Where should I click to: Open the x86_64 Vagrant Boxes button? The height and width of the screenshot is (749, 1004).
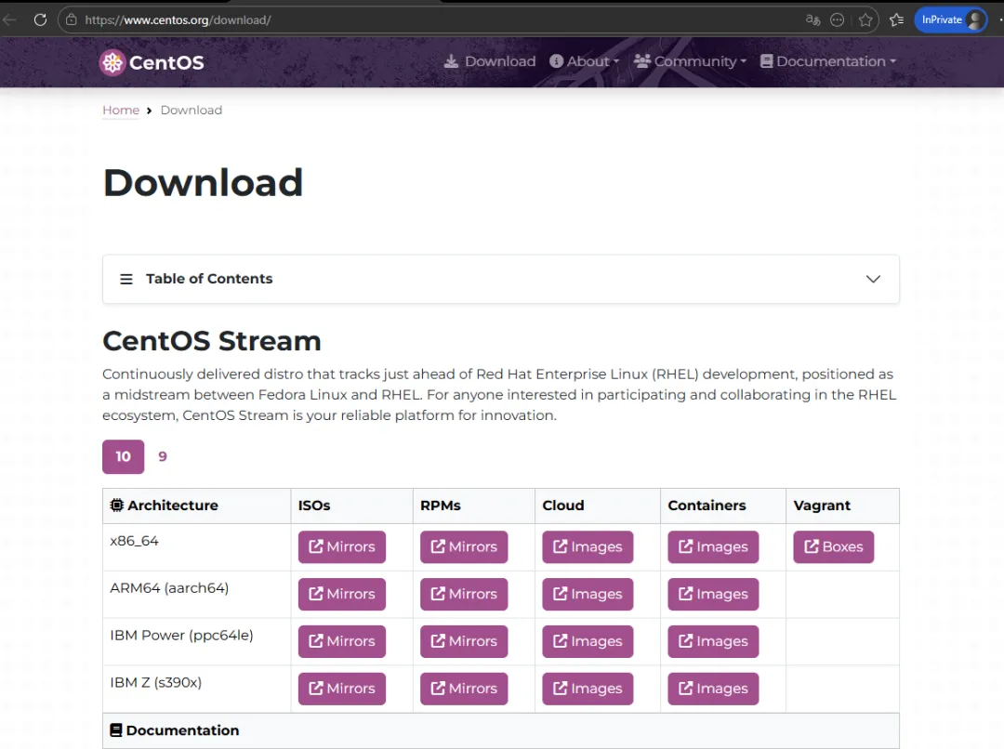tap(833, 547)
